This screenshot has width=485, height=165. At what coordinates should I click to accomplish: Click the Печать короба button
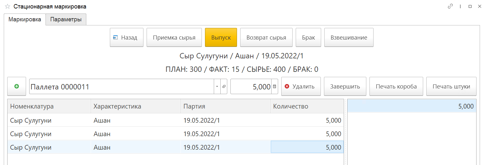pyautogui.click(x=396, y=87)
